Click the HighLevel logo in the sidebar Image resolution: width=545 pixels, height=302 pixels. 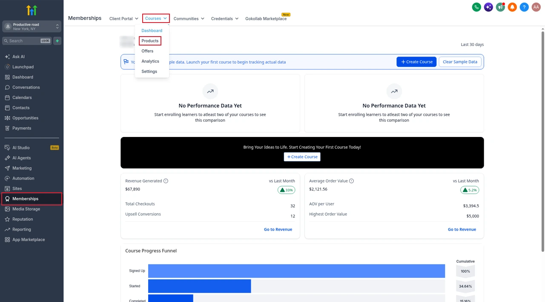[32, 10]
